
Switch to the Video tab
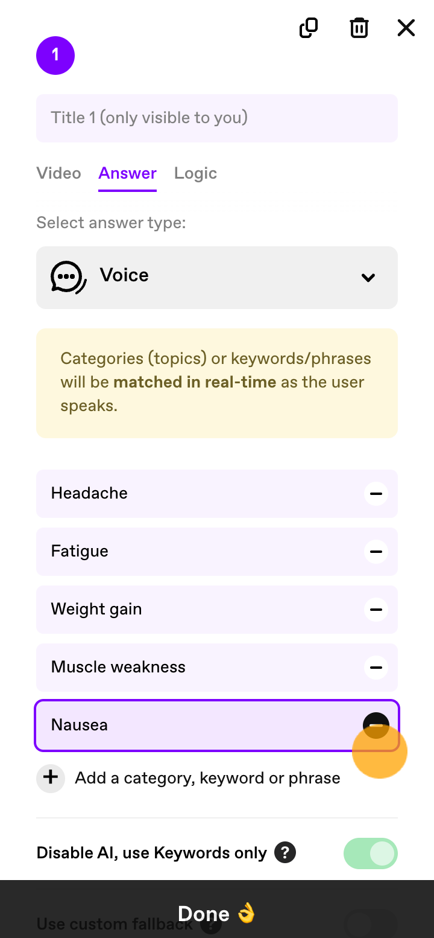(58, 173)
